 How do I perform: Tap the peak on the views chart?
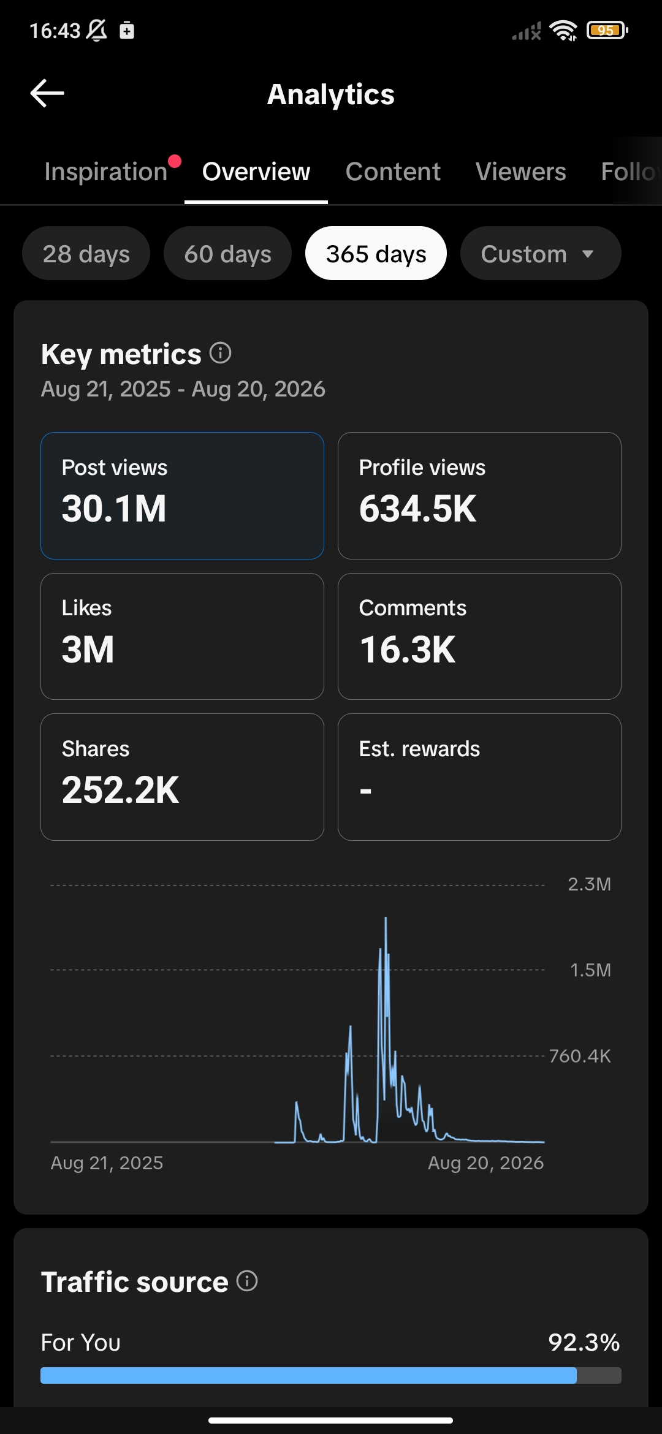pos(386,919)
